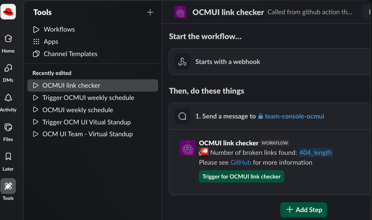Screen dimensions: 372x220
Task: Click the Add Step button
Action: [x=304, y=210]
